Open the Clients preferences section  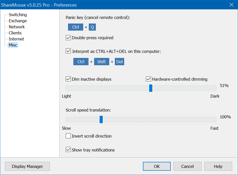pyautogui.click(x=15, y=33)
